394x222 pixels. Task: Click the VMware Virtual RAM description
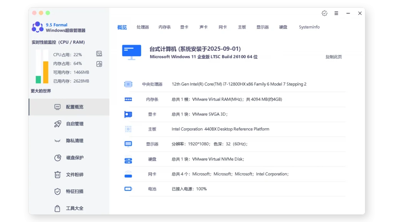click(x=227, y=99)
